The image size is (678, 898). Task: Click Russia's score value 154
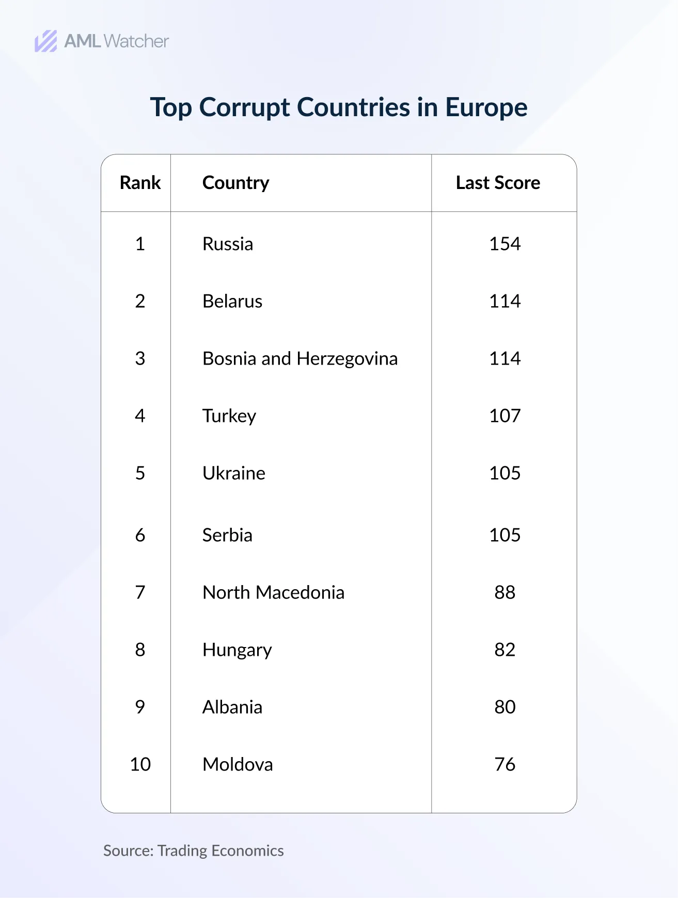click(504, 244)
